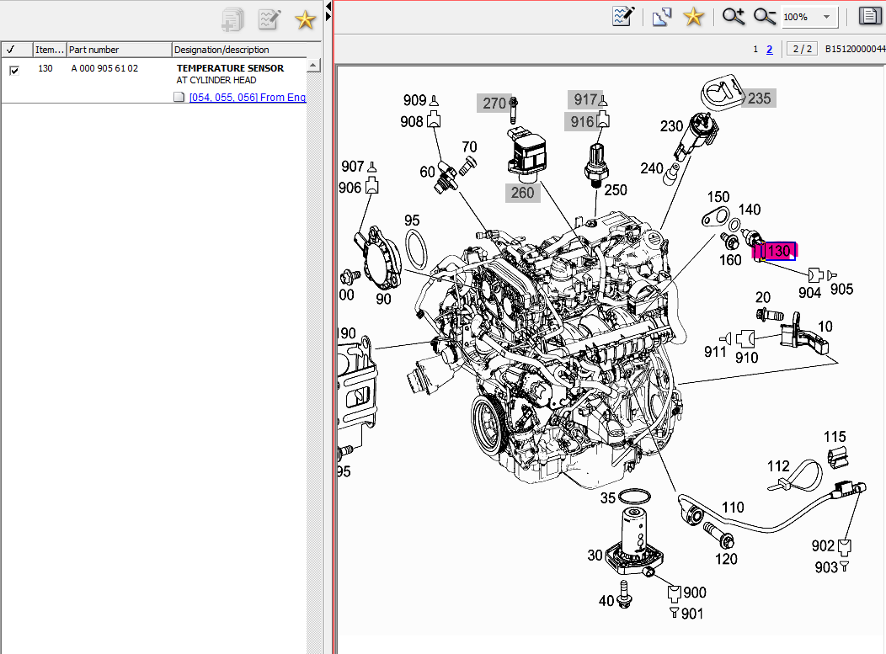Zoom out using the magnifier minus icon
Image resolution: width=886 pixels, height=654 pixels.
click(762, 15)
